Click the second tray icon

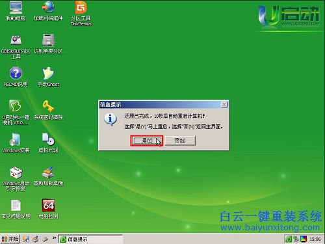point(296,239)
